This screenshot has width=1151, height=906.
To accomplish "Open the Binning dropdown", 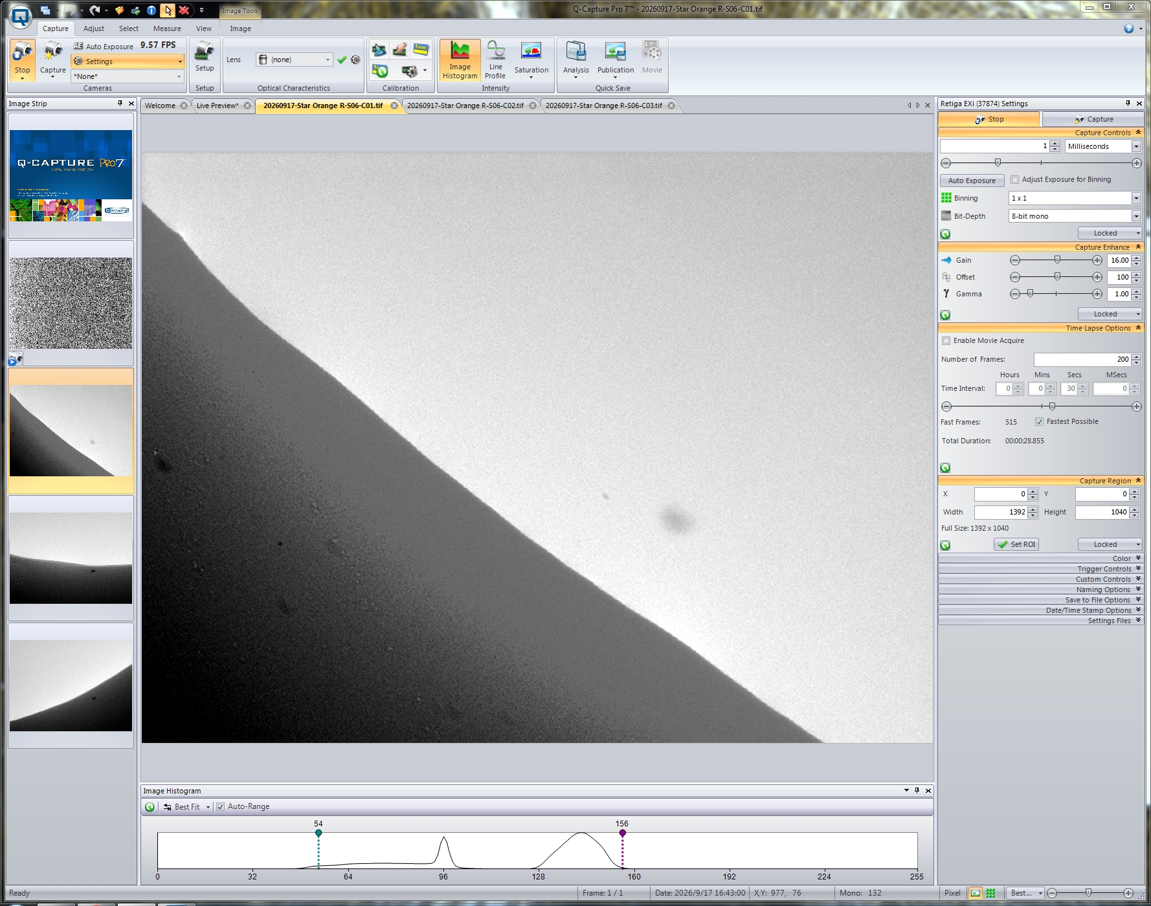I will pyautogui.click(x=1136, y=198).
